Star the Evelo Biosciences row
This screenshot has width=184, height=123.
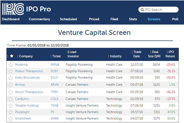11,77
